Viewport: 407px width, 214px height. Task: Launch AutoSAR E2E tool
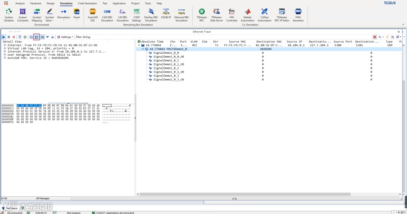(93, 15)
